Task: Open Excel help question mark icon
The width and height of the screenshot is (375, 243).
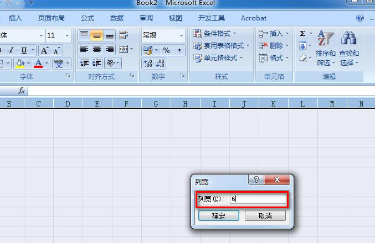Action: [360, 18]
